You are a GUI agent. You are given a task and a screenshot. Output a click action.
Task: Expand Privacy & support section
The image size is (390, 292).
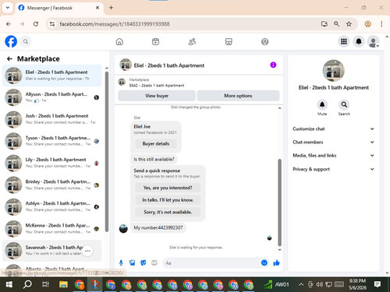tap(333, 169)
